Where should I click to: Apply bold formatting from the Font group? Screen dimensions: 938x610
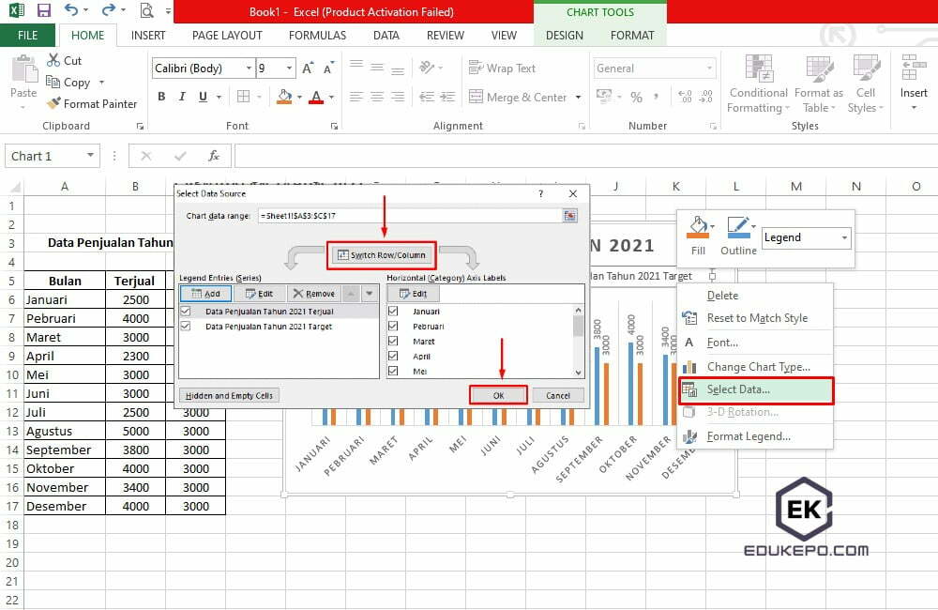(160, 97)
